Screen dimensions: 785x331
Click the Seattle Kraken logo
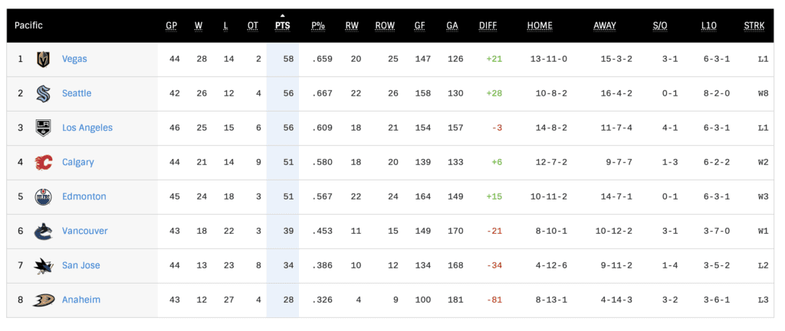43,93
